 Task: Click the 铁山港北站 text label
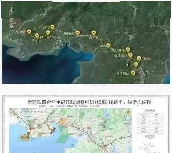click(48, 37)
